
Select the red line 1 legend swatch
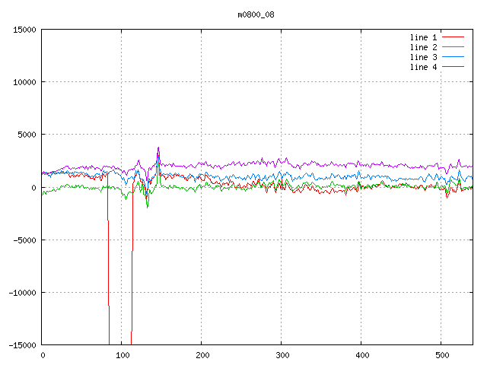453,37
